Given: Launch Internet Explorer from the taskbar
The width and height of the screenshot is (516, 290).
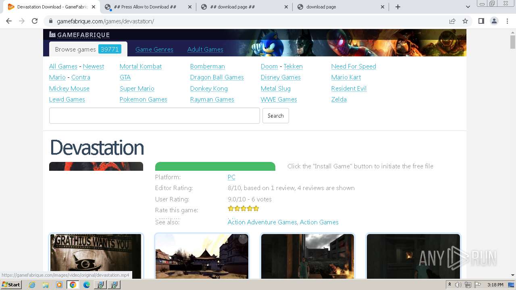Looking at the screenshot, I should pyautogui.click(x=32, y=285).
